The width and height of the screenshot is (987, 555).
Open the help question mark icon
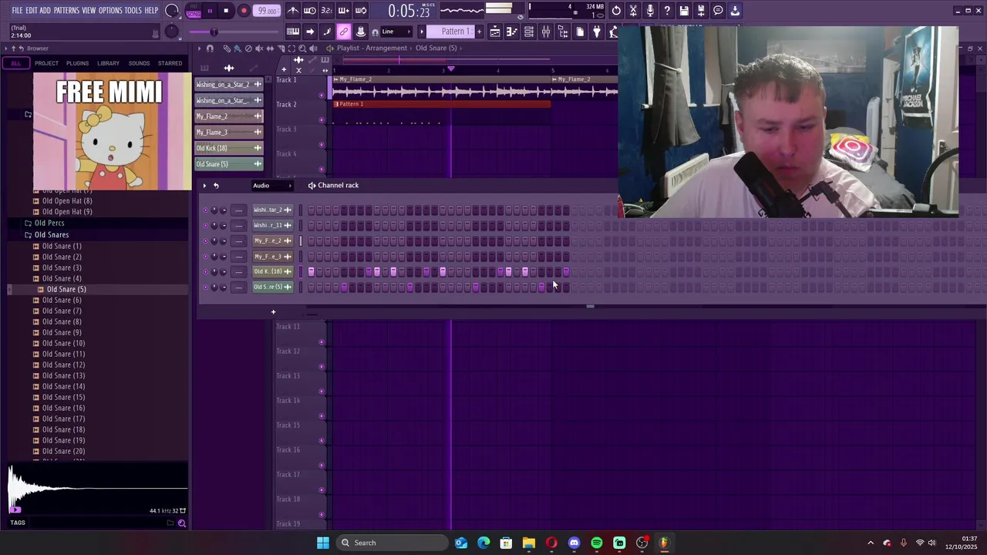(667, 11)
